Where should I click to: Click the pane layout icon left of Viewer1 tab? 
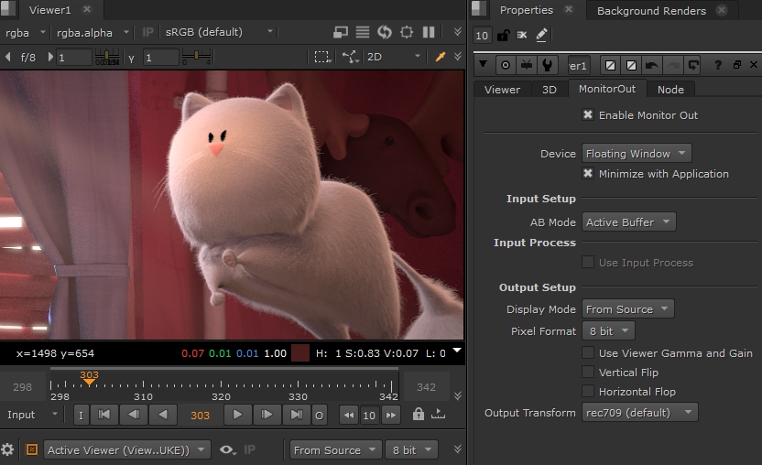7,9
